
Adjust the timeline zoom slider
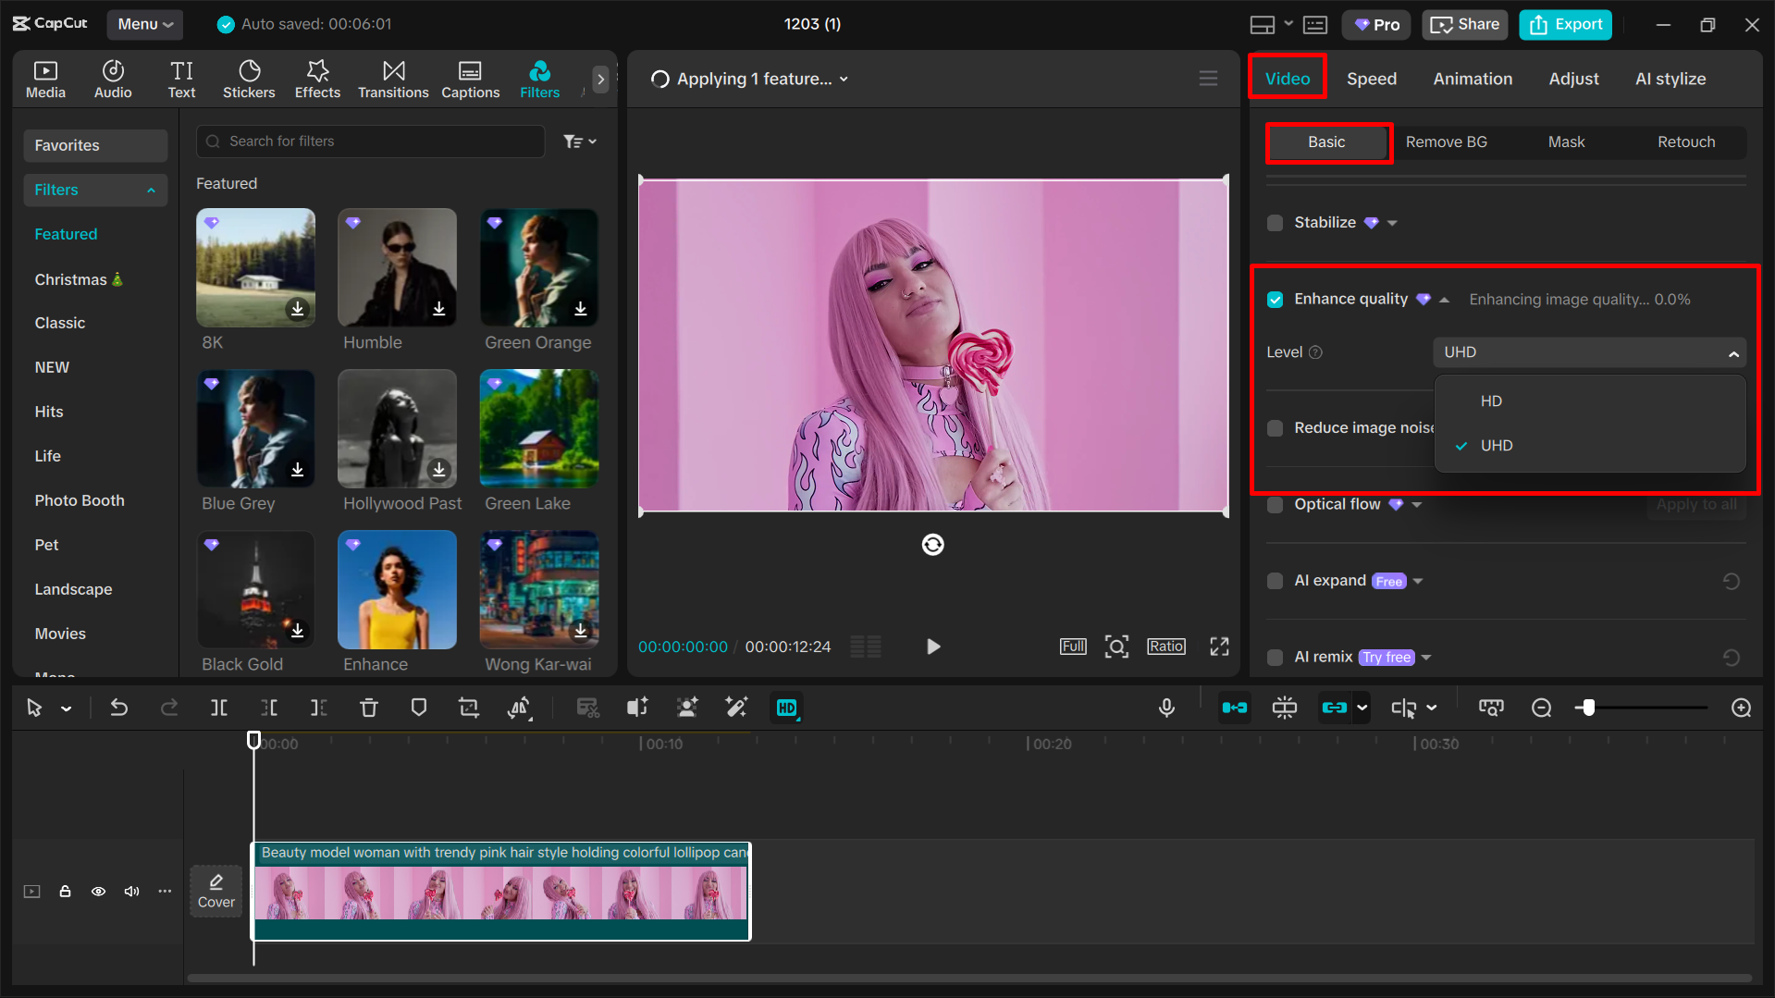(1589, 707)
